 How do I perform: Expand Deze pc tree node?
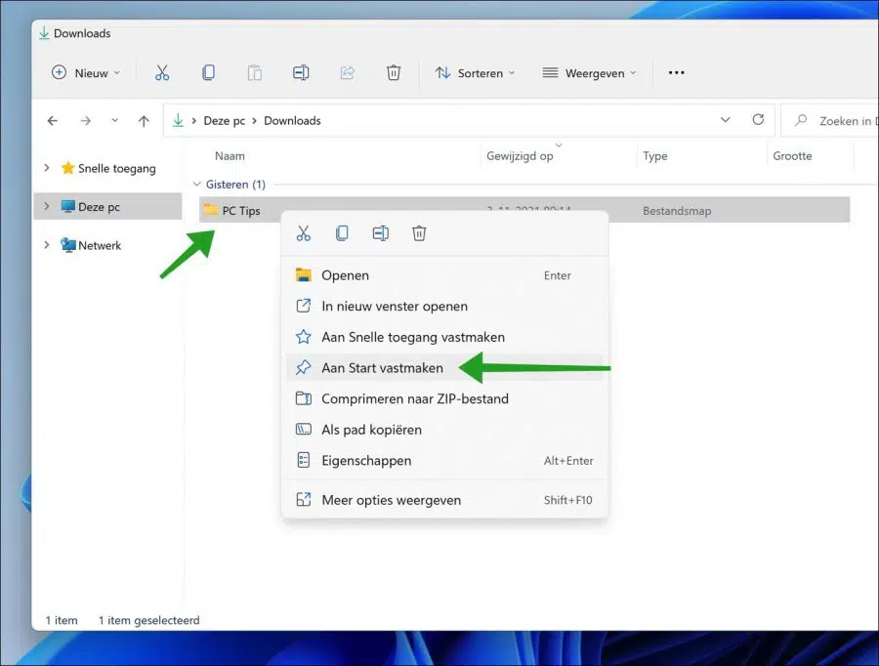click(47, 206)
